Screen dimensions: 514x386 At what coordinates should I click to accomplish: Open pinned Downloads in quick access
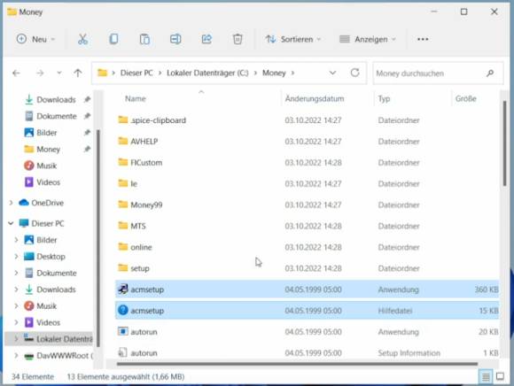pyautogui.click(x=56, y=99)
